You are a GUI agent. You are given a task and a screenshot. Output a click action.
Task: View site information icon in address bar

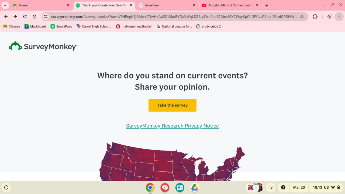pyautogui.click(x=46, y=17)
